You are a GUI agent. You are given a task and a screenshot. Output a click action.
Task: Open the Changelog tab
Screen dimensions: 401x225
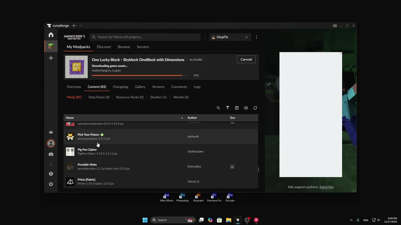tap(121, 87)
